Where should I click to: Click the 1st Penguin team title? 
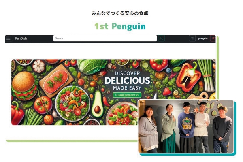pos(120,26)
